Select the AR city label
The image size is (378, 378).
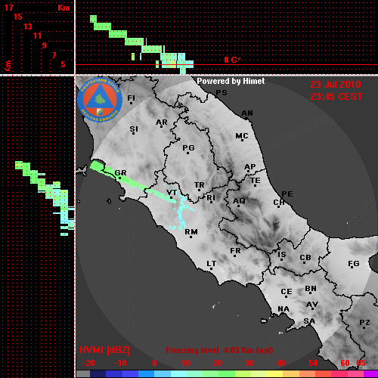coord(162,122)
